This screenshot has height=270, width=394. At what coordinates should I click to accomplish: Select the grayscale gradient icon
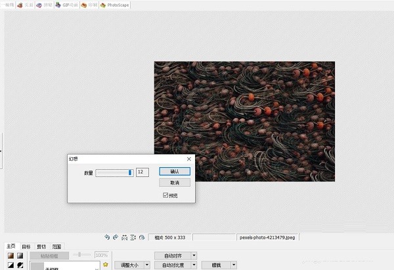(20, 256)
